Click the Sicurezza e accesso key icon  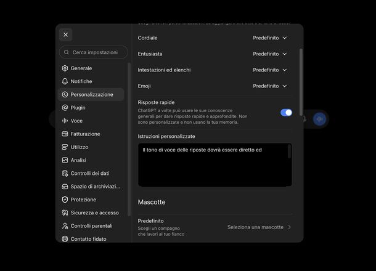pyautogui.click(x=65, y=212)
